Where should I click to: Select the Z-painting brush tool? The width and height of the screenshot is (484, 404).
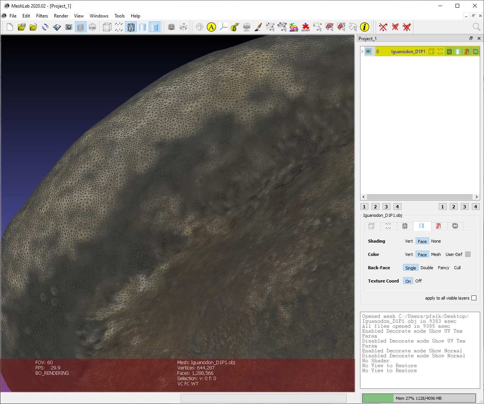258,27
